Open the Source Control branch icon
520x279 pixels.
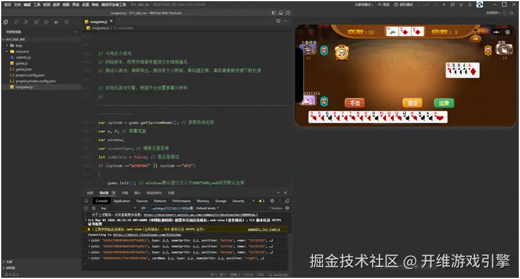(26, 22)
